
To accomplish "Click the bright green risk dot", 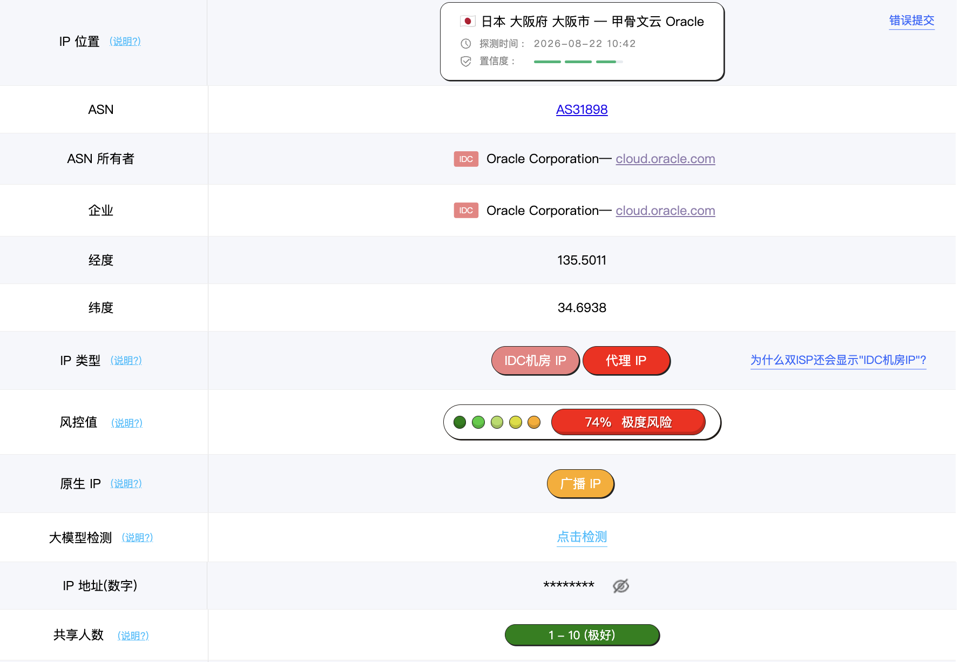I will click(478, 422).
